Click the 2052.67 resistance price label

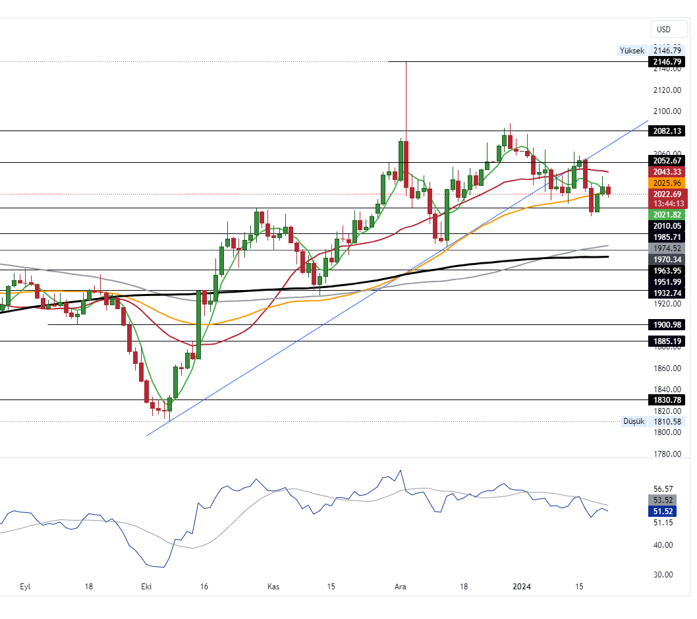pyautogui.click(x=667, y=160)
